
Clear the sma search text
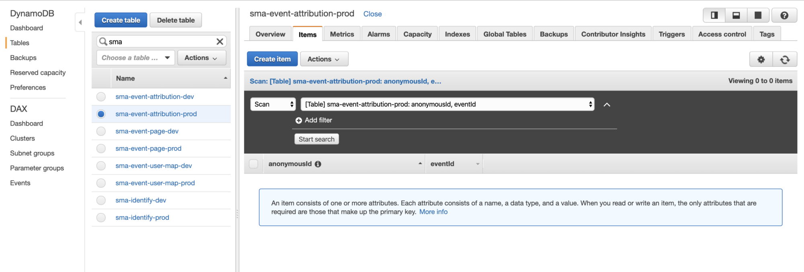point(219,41)
